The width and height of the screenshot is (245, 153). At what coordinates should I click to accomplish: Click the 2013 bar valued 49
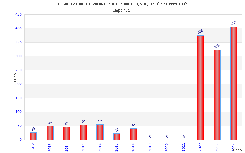click(x=50, y=133)
